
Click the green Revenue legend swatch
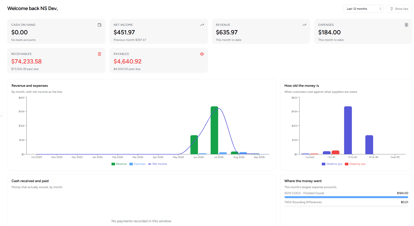tap(113, 164)
